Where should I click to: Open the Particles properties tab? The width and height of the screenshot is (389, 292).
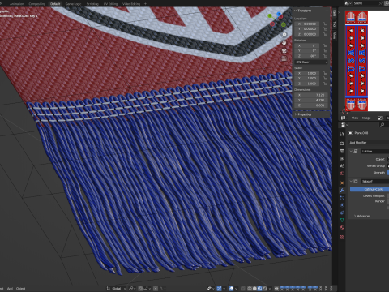coord(342,198)
